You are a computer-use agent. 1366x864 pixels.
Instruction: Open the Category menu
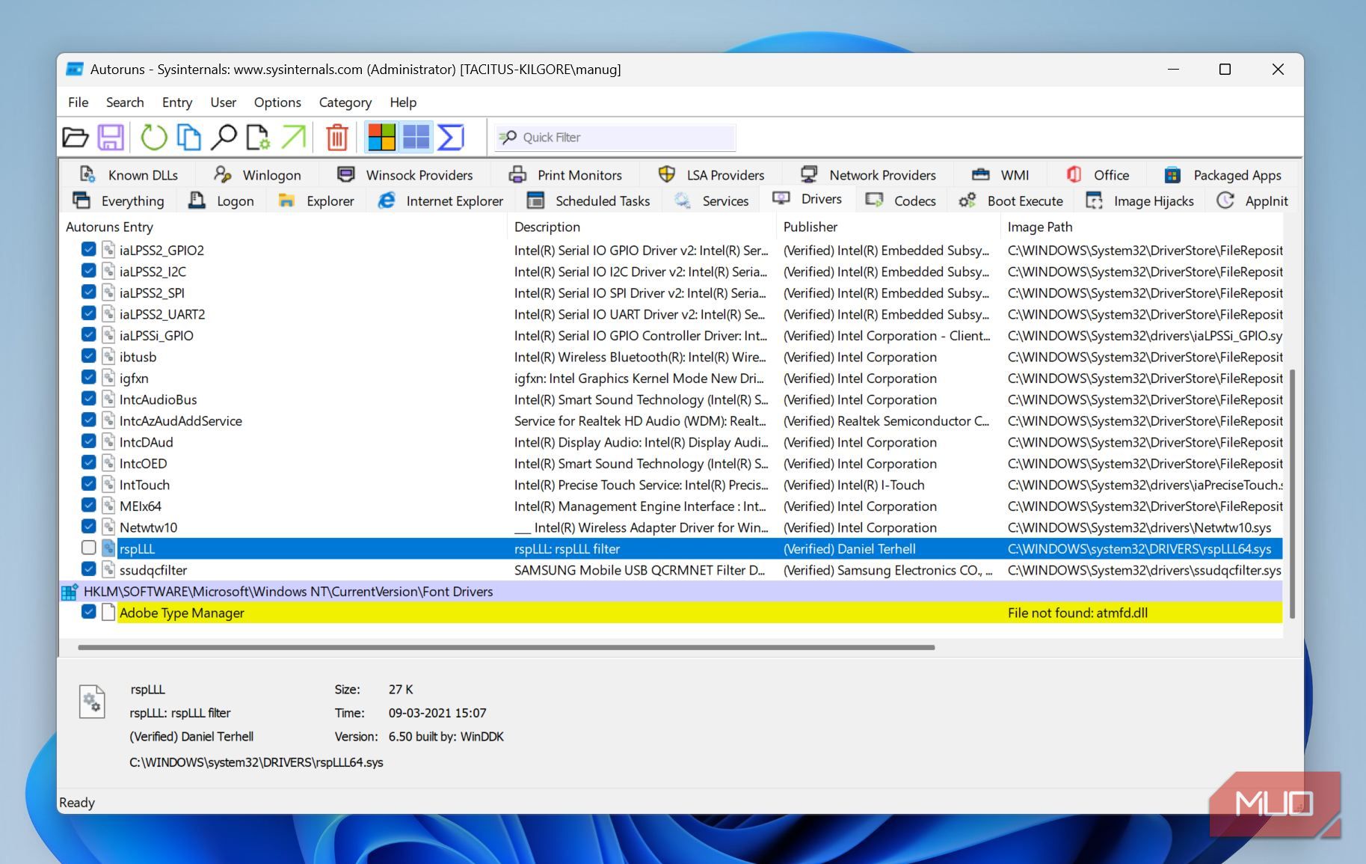coord(345,102)
